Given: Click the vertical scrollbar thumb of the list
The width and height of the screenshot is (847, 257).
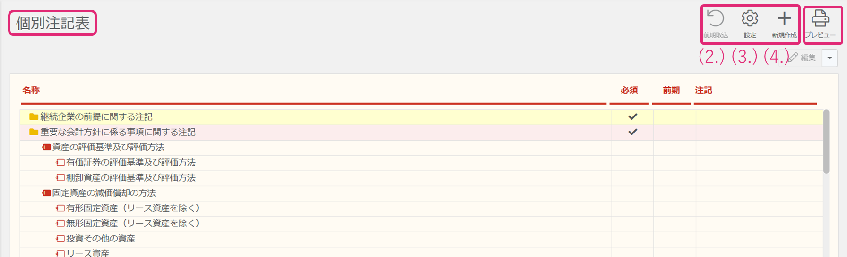Looking at the screenshot, I should 826,141.
